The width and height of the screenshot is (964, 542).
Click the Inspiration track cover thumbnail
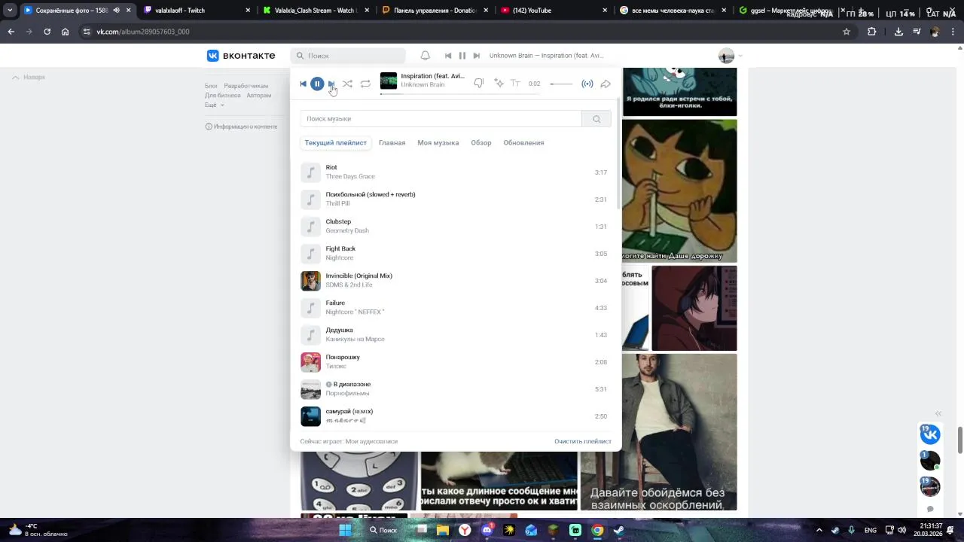pos(389,81)
